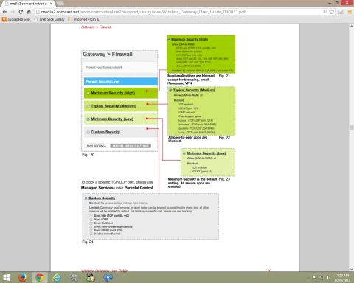Click the Wireless Gateway User Guide footer text
Screen dimensions: 354x283
tap(105, 270)
